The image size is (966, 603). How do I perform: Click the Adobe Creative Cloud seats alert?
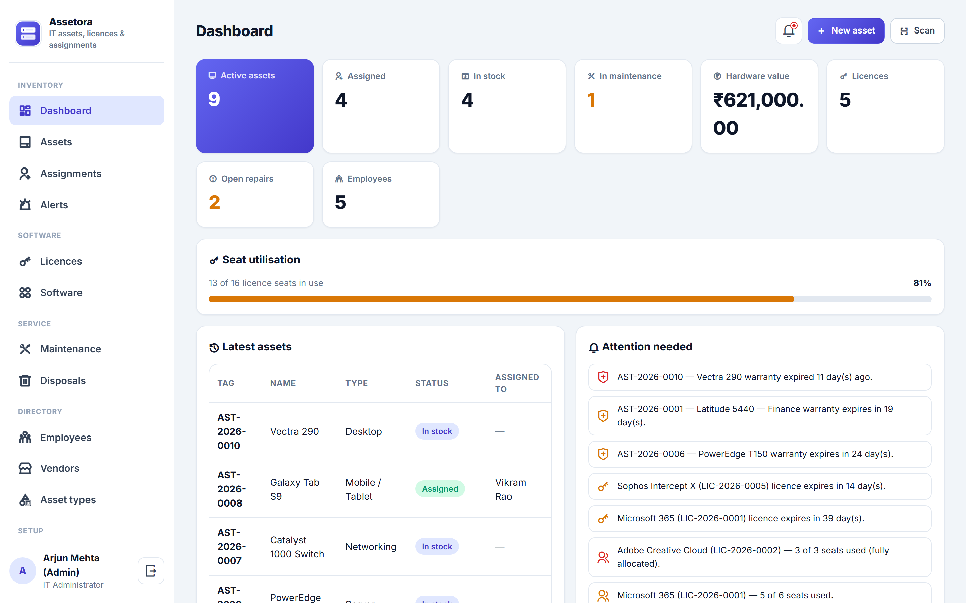(x=760, y=557)
